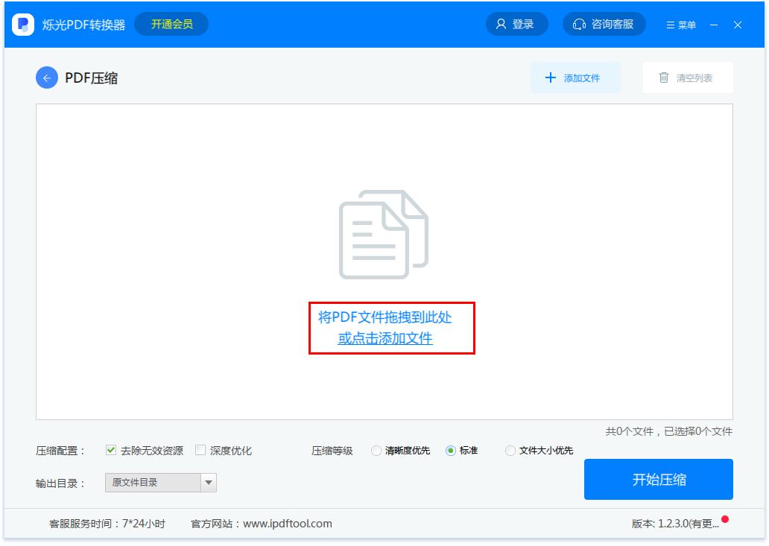Image resolution: width=769 pixels, height=546 pixels.
Task: Empty the file list via trash icon
Action: coord(662,77)
